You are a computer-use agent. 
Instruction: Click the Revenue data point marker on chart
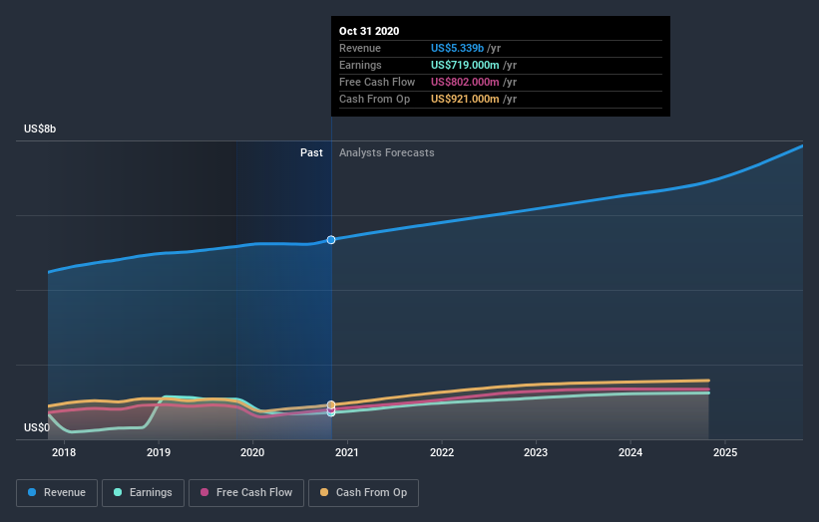[331, 240]
